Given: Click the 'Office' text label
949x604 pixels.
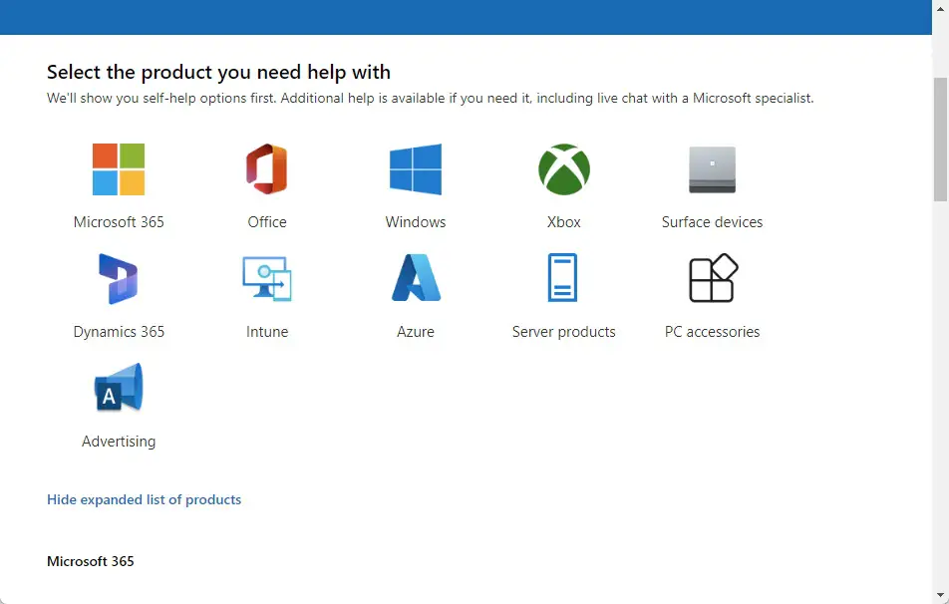Looking at the screenshot, I should pyautogui.click(x=267, y=222).
